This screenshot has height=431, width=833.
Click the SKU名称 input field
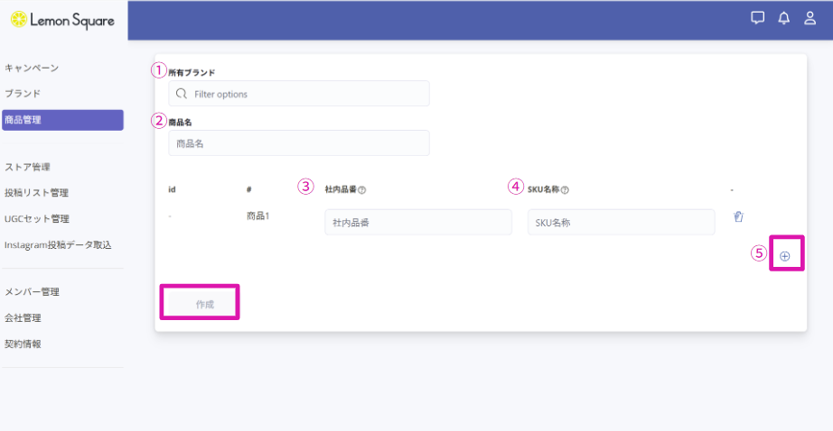622,222
